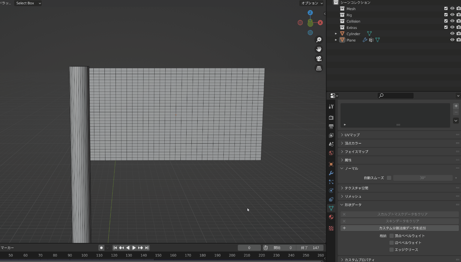This screenshot has height=262, width=461.
Task: Open the オプション dropdown
Action: click(312, 3)
